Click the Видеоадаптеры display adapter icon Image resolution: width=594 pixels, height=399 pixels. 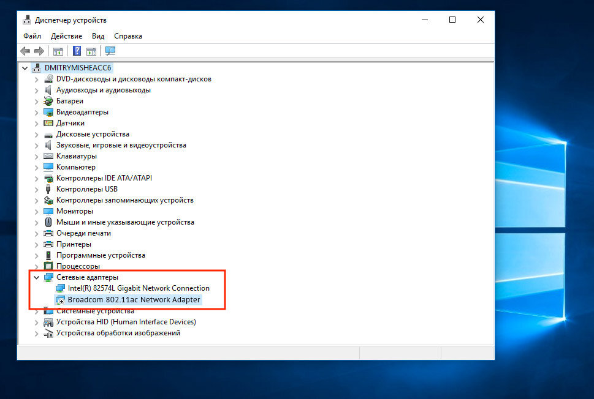tap(48, 113)
